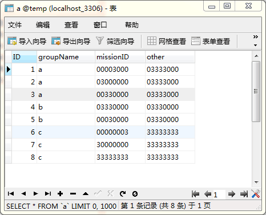Screen dimensions: 266x215
Task: Select missionID cell 00003000
Action: coord(120,70)
